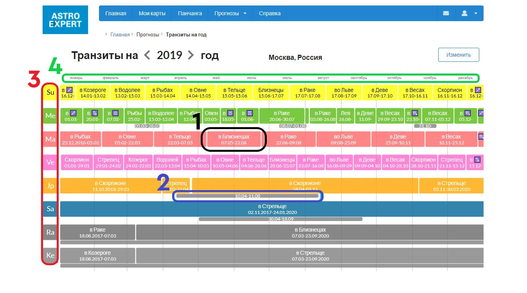
Task: Click the Jupiter retrograde bar 10.04-11.08
Action: pos(248,196)
